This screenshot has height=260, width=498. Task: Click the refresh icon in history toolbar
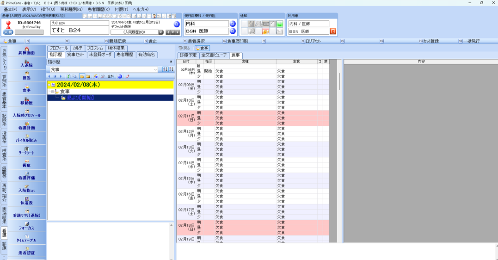[x=68, y=76]
